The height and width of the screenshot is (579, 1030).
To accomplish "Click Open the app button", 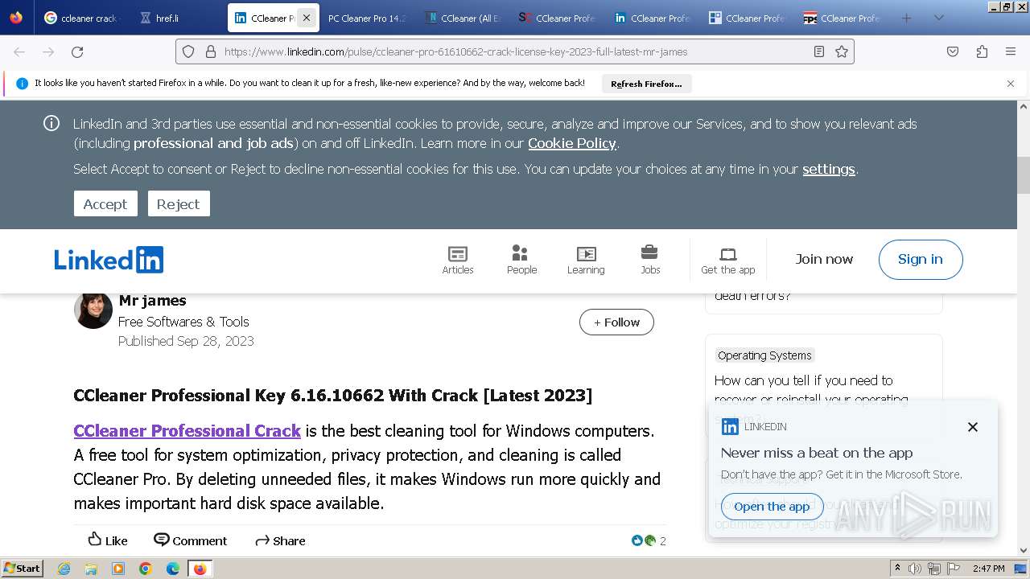I will click(772, 507).
